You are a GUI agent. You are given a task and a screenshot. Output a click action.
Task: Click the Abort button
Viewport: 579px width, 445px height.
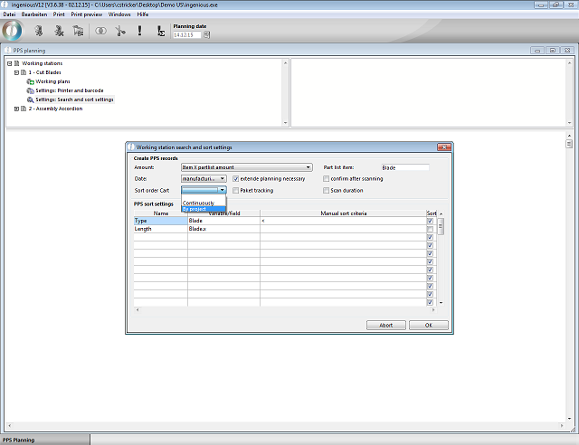386,325
